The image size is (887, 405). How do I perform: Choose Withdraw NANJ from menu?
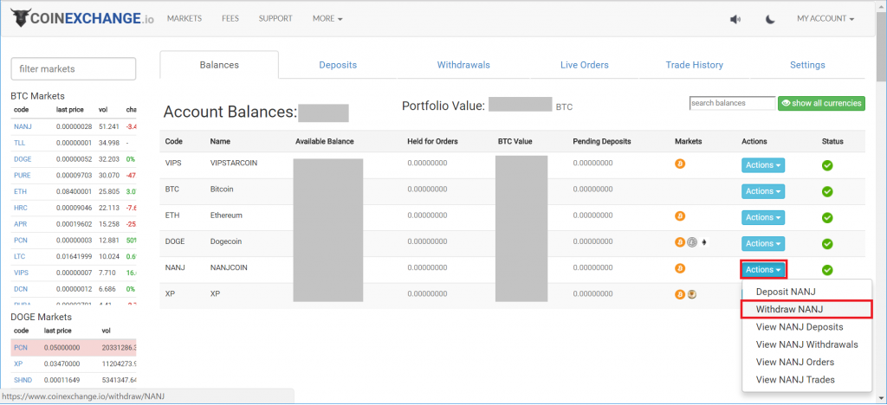[x=806, y=310]
